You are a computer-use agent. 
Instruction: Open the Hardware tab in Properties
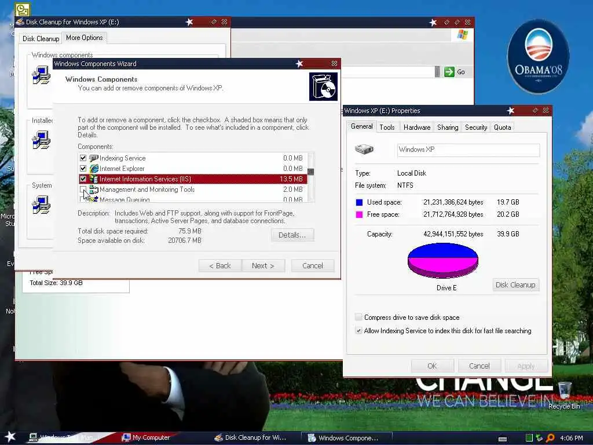click(x=417, y=127)
